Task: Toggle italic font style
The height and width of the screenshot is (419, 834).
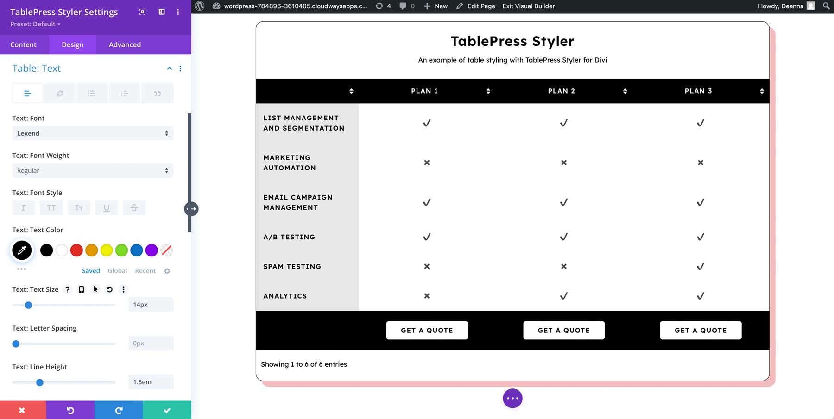Action: tap(23, 208)
